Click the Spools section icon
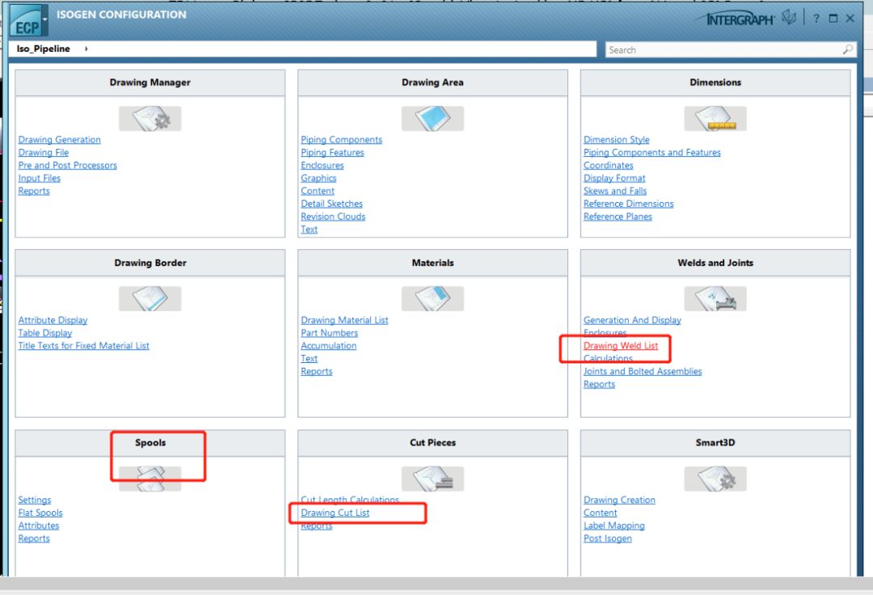The width and height of the screenshot is (873, 595). [x=150, y=479]
